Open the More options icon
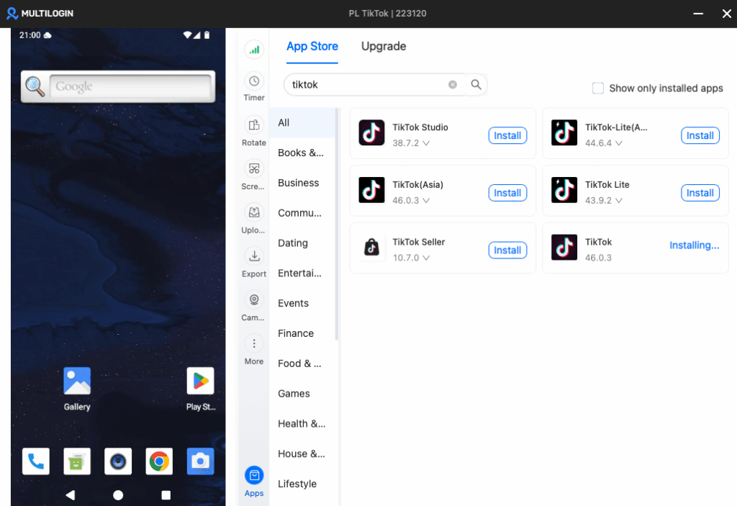This screenshot has width=737, height=506. coord(254,344)
